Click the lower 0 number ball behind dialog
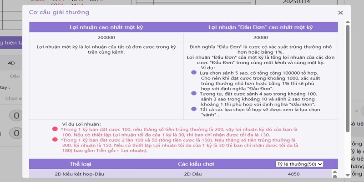Screen dimensions: 364x182 [16, 133]
